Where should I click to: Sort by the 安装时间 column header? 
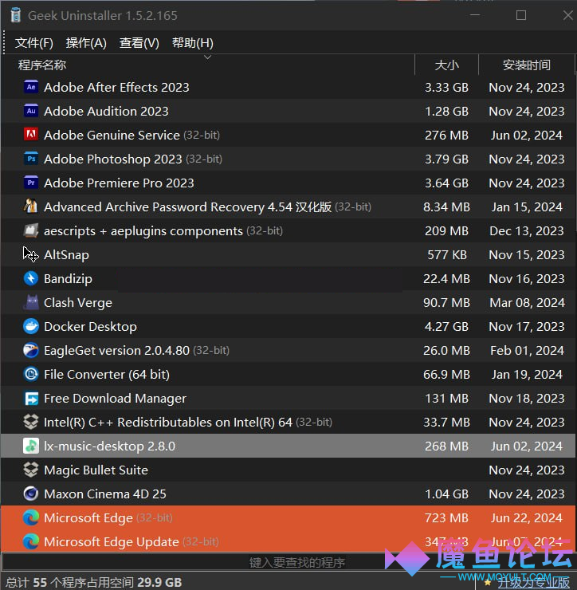(527, 65)
